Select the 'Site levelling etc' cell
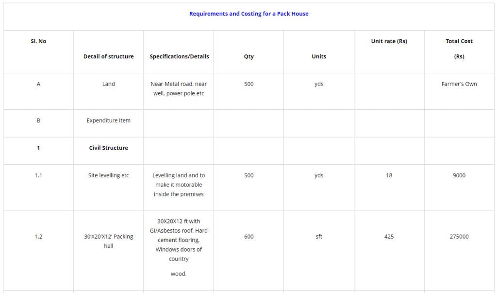 coord(108,175)
